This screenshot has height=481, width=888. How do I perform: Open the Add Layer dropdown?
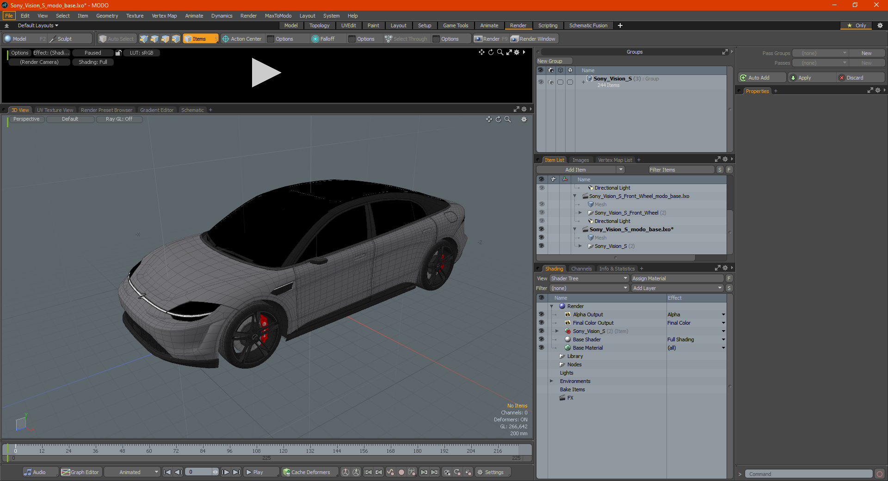tap(678, 288)
